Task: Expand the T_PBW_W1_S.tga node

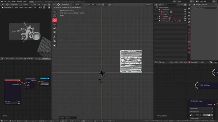Action: coord(197,85)
